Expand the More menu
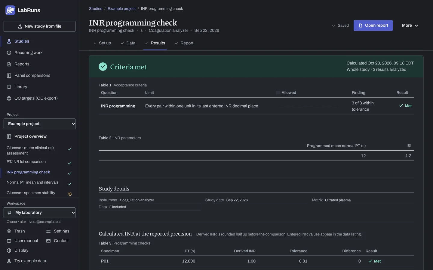433x270 pixels. pos(410,25)
